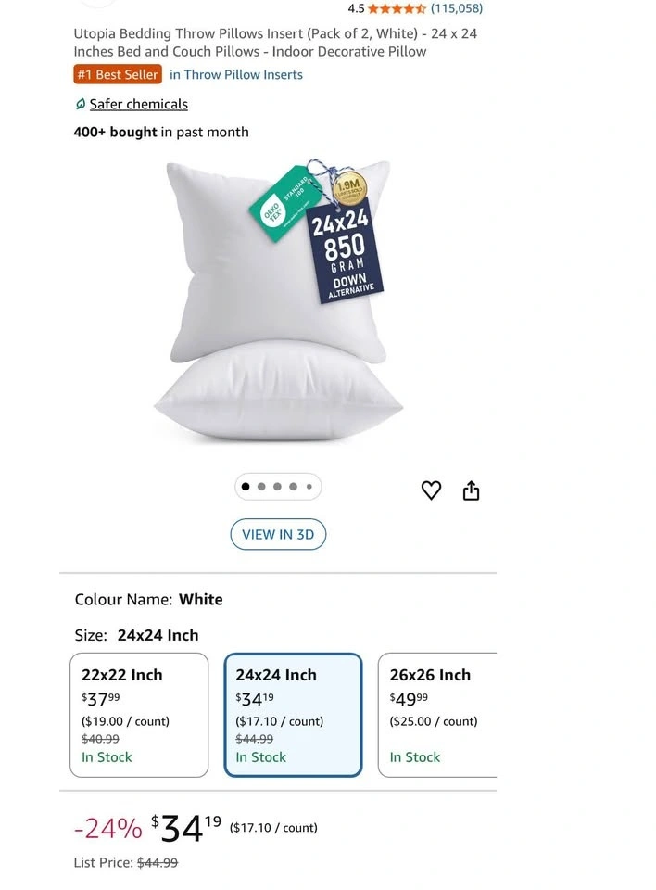Tap the share icon
The image size is (656, 890).
click(471, 489)
